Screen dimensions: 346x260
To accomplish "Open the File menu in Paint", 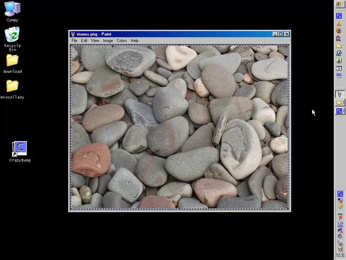I will tap(75, 41).
